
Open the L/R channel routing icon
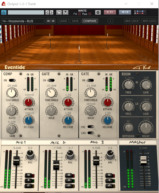click(x=140, y=12)
